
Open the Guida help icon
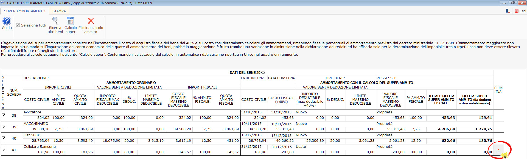click(7, 21)
